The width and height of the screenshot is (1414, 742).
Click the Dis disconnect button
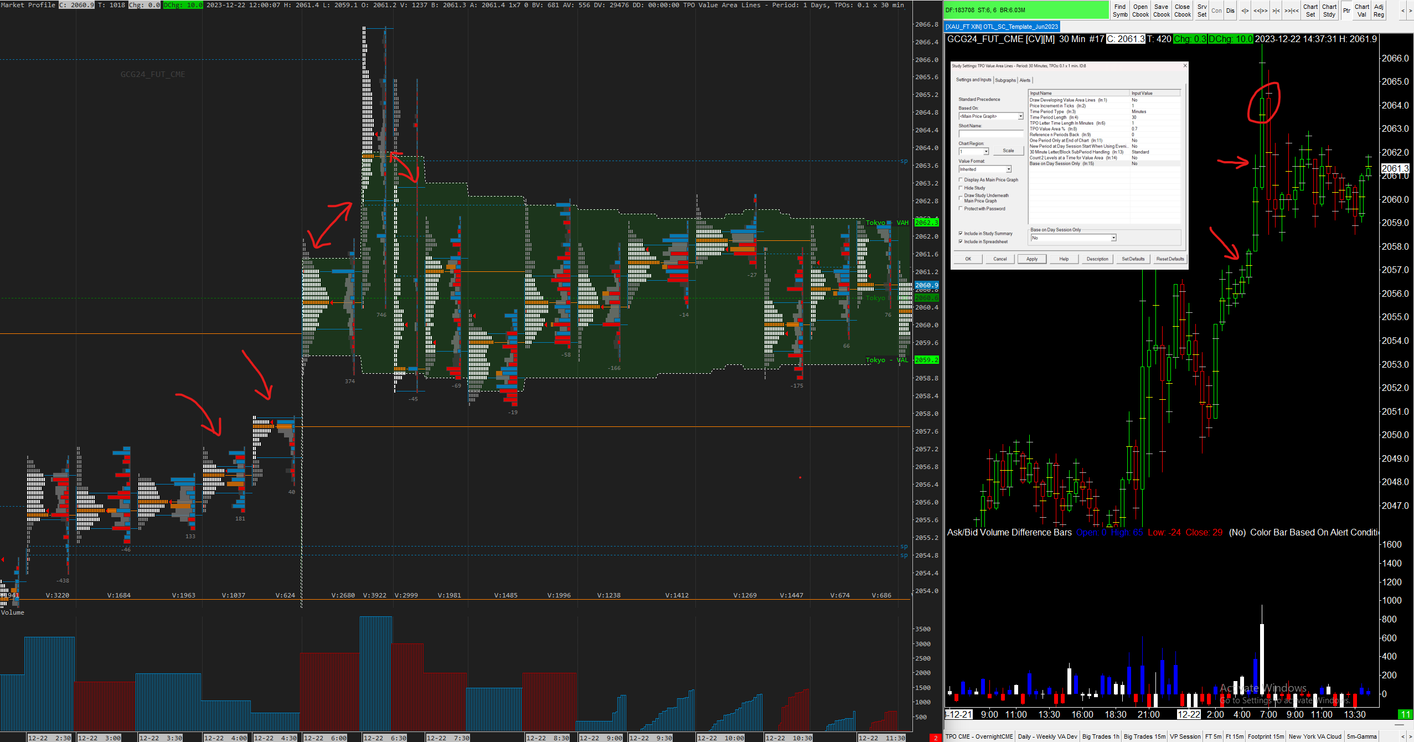1230,11
